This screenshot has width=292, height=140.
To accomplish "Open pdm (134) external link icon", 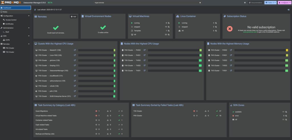I will pos(75,91).
